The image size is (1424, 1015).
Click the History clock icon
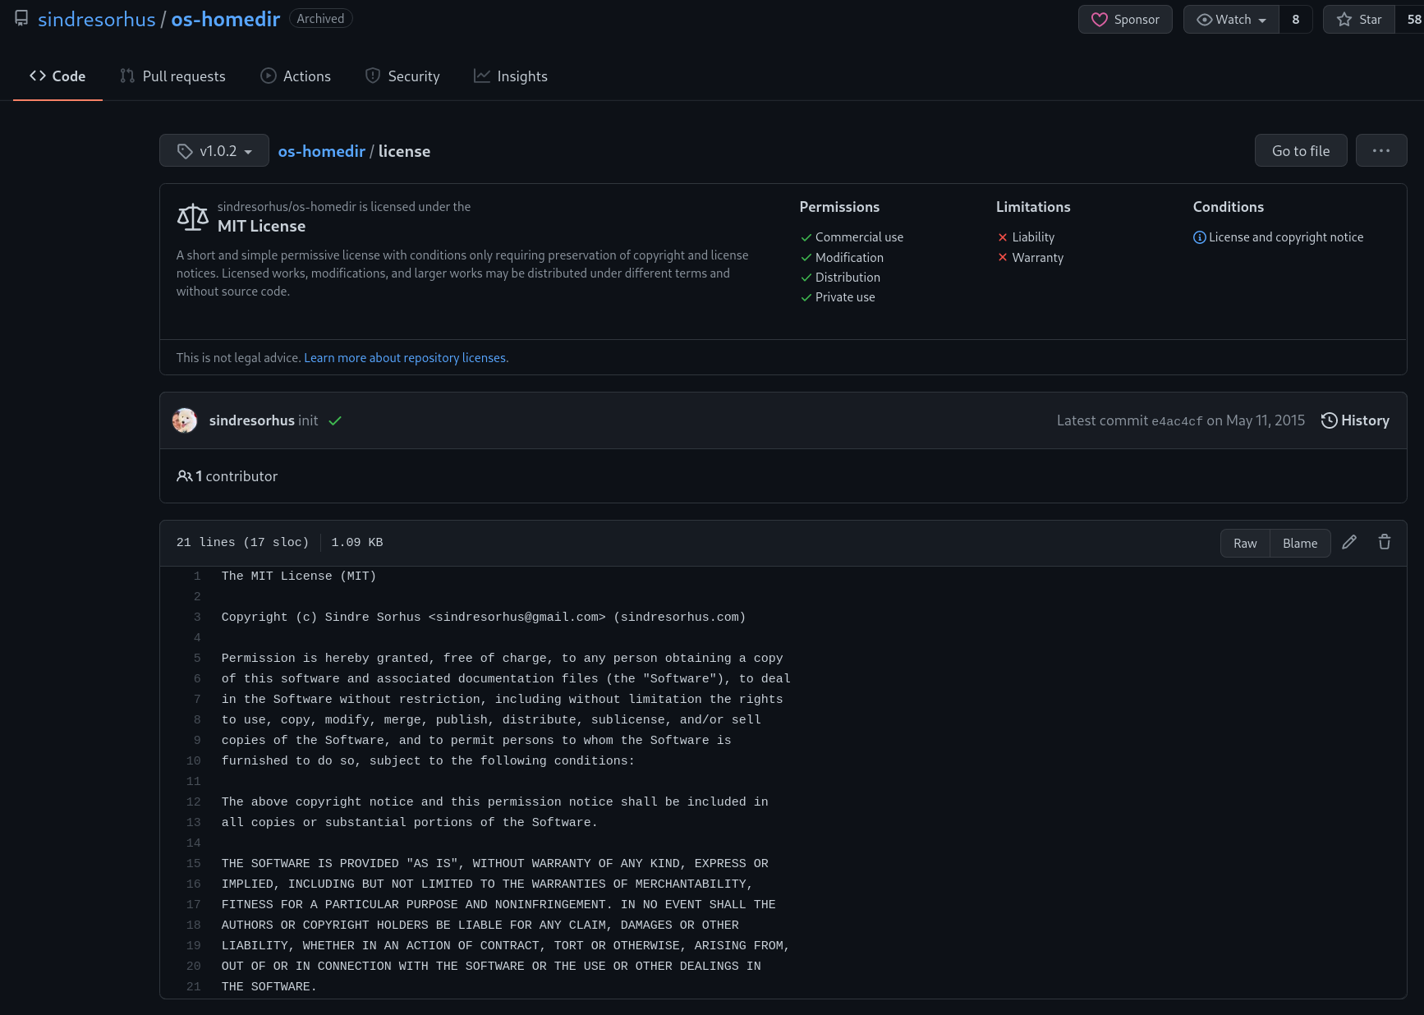click(x=1330, y=420)
